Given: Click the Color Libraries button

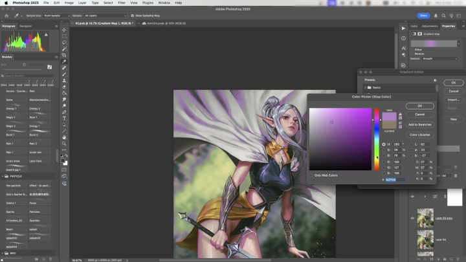Looking at the screenshot, I should [x=420, y=135].
